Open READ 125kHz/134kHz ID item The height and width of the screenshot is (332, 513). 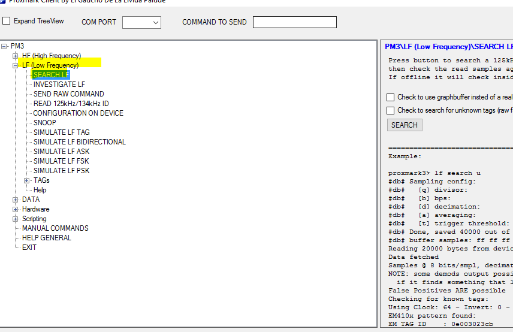tap(71, 104)
